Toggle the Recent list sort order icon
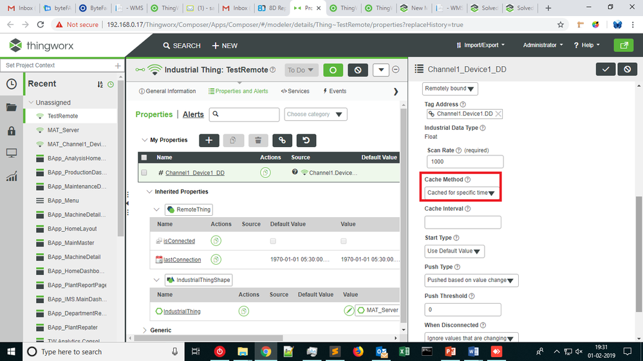This screenshot has height=361, width=643. [x=100, y=84]
